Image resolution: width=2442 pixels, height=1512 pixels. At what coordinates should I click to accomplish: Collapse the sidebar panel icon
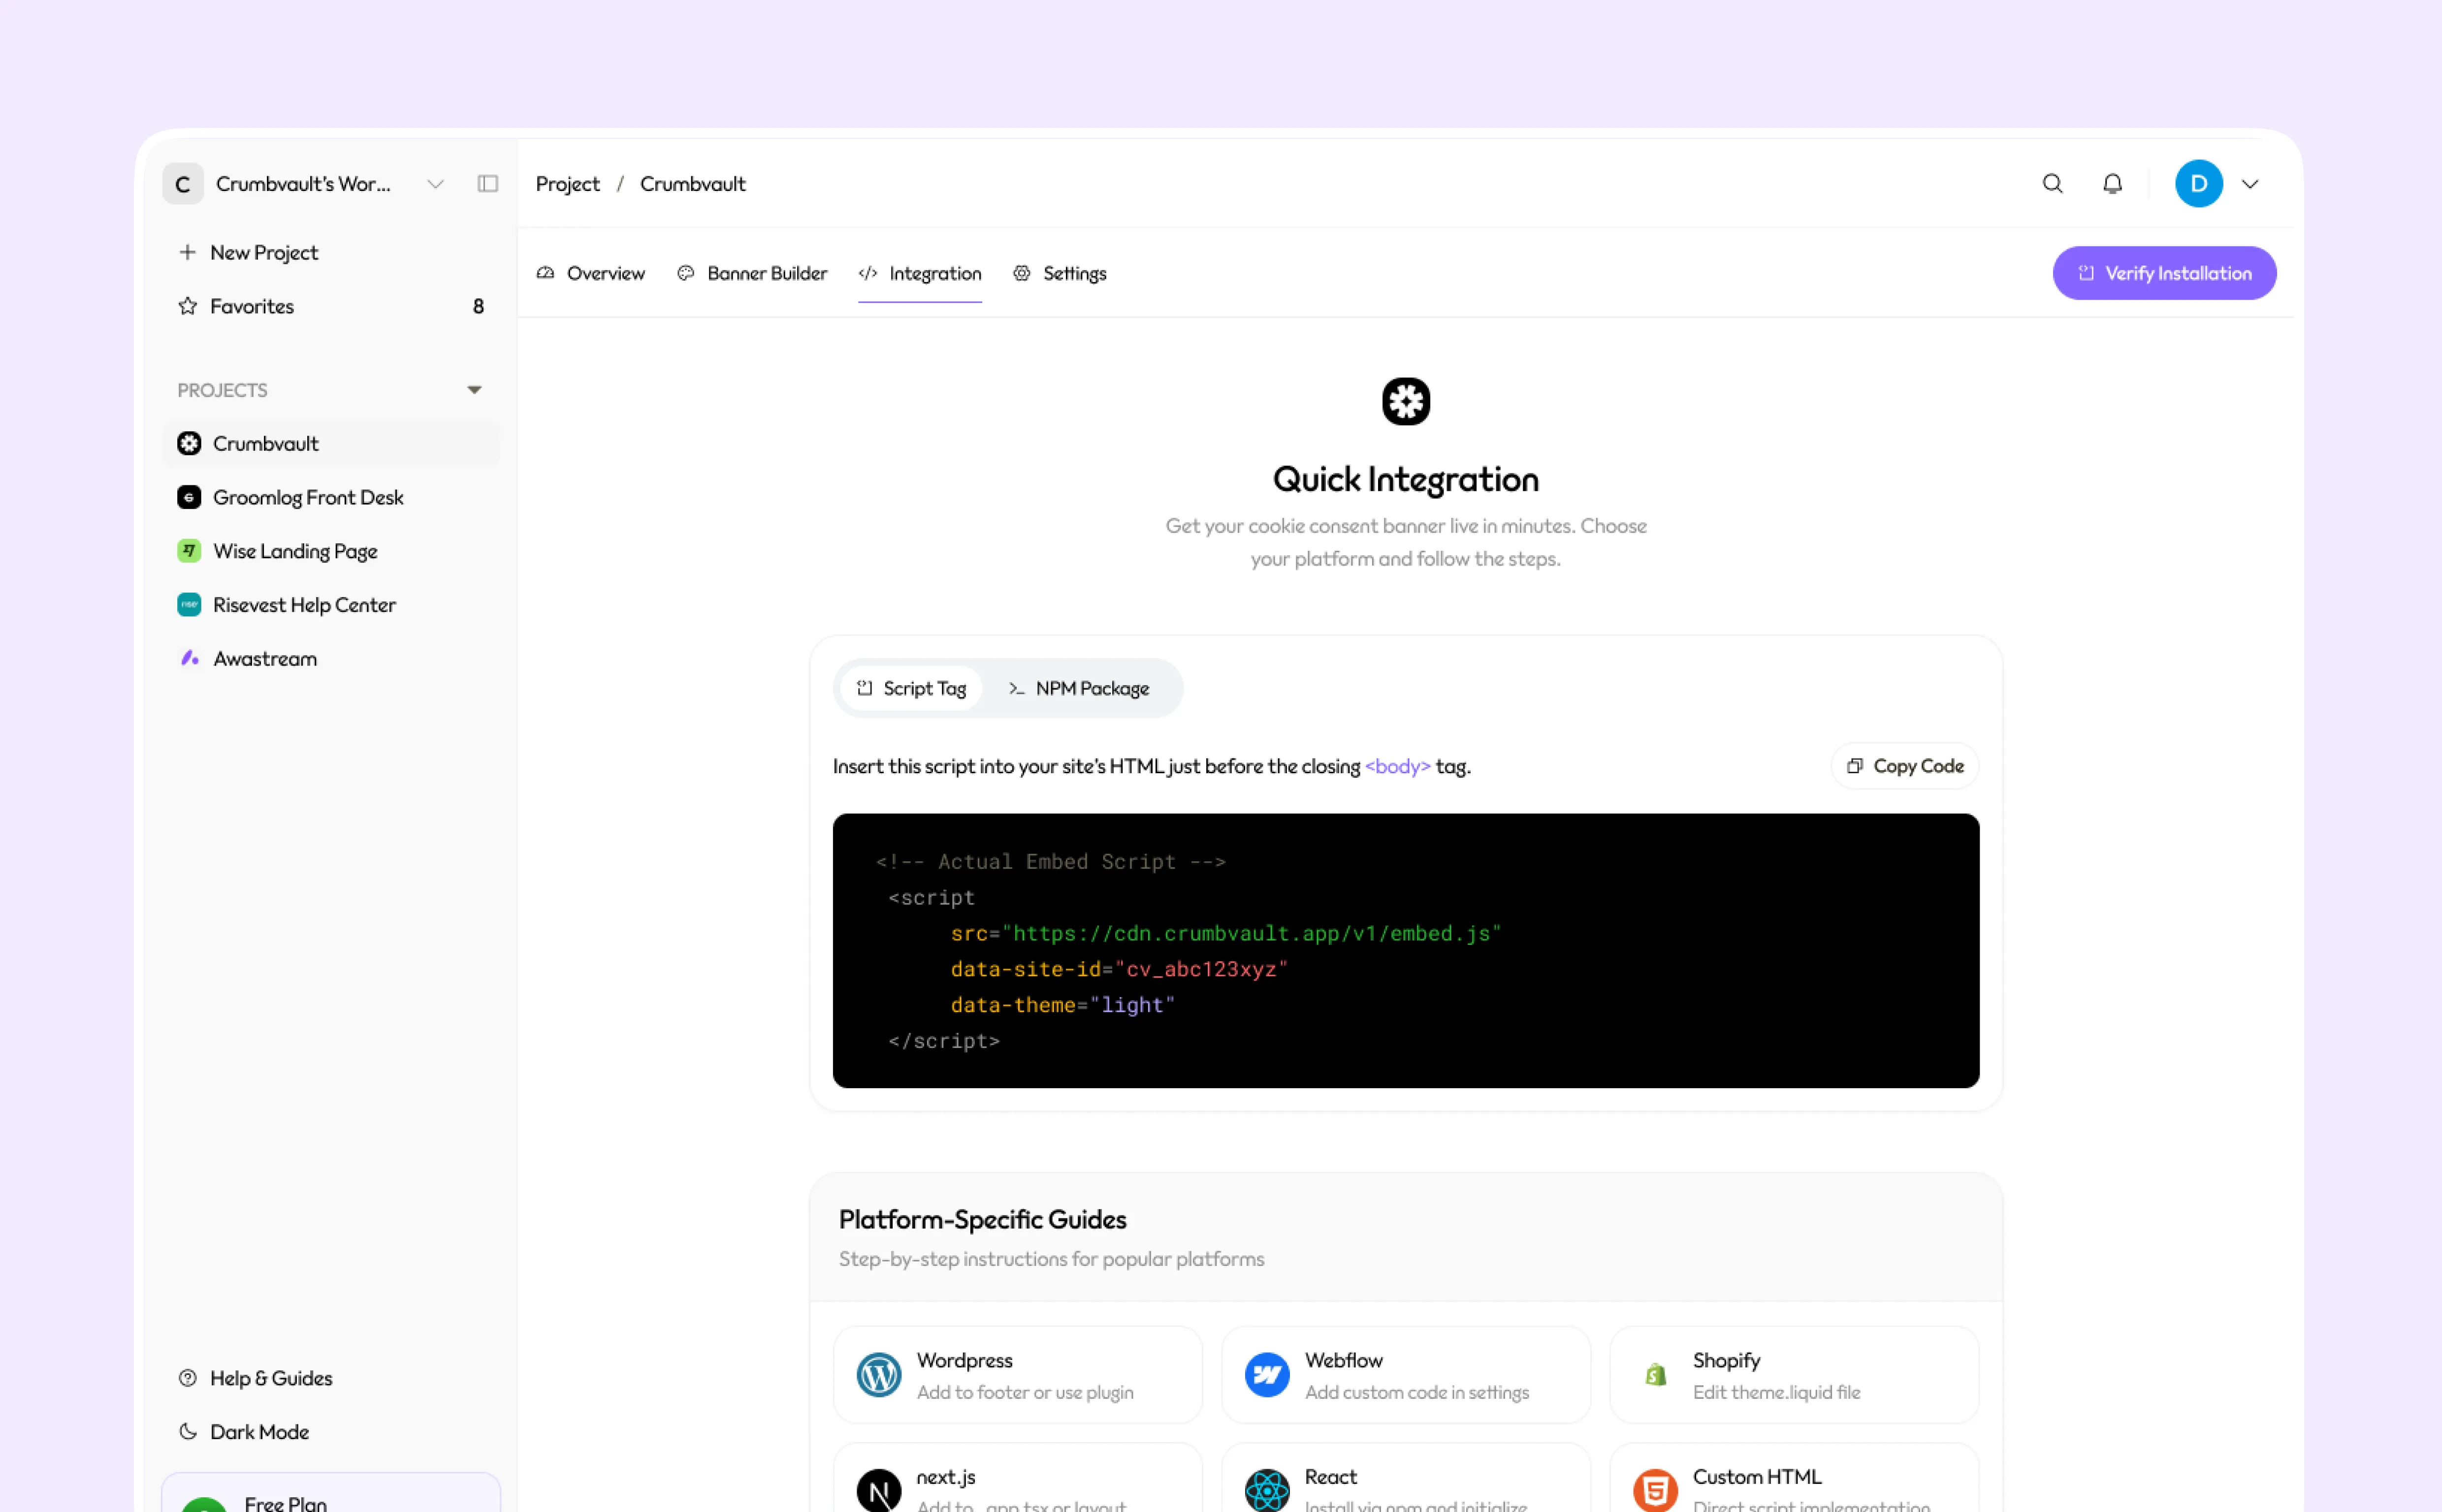click(x=487, y=184)
